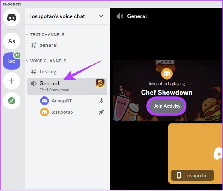Switch to the As server
The image size is (223, 191).
[11, 41]
